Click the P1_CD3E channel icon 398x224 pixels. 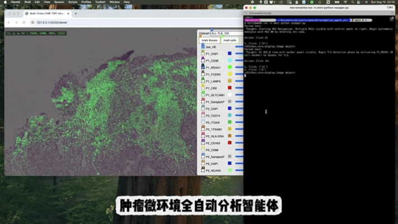click(202, 60)
